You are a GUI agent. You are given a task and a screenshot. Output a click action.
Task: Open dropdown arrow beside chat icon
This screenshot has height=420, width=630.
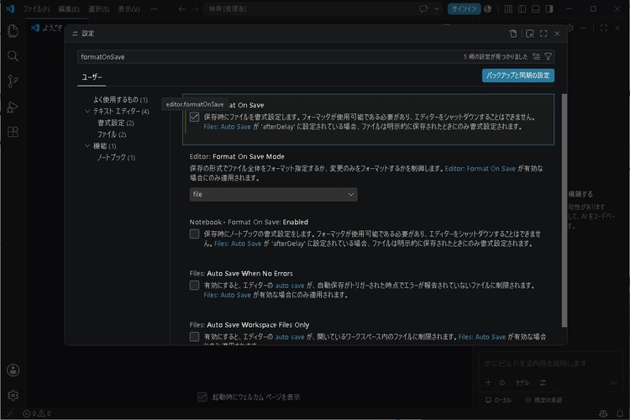click(436, 9)
